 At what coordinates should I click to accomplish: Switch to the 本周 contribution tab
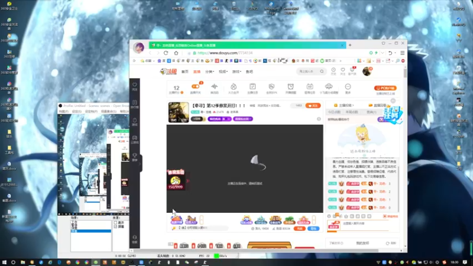point(352,112)
